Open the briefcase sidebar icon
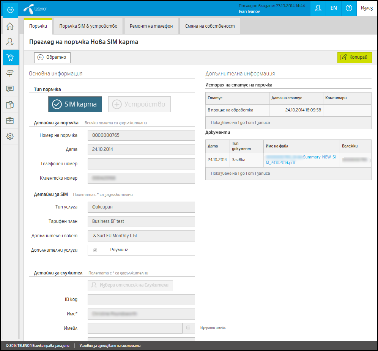This screenshot has height=351, width=378. pyautogui.click(x=10, y=121)
